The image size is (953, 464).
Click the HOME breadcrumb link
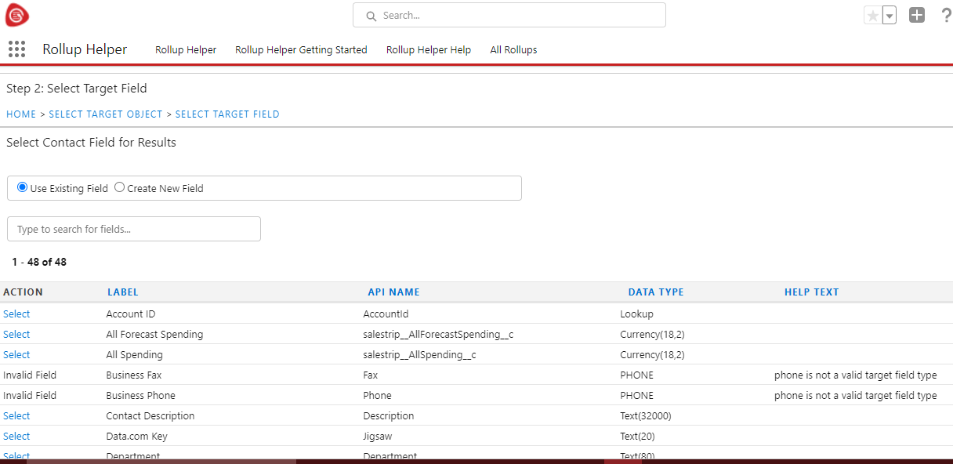(21, 114)
